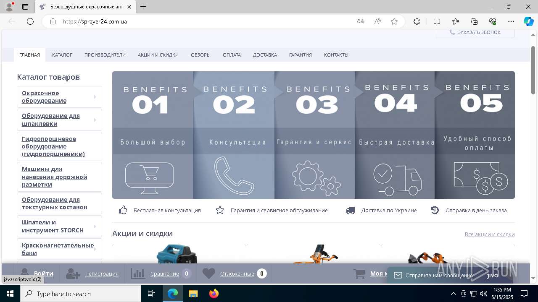View site info via padlock icon
538x302 pixels.
(x=53, y=21)
